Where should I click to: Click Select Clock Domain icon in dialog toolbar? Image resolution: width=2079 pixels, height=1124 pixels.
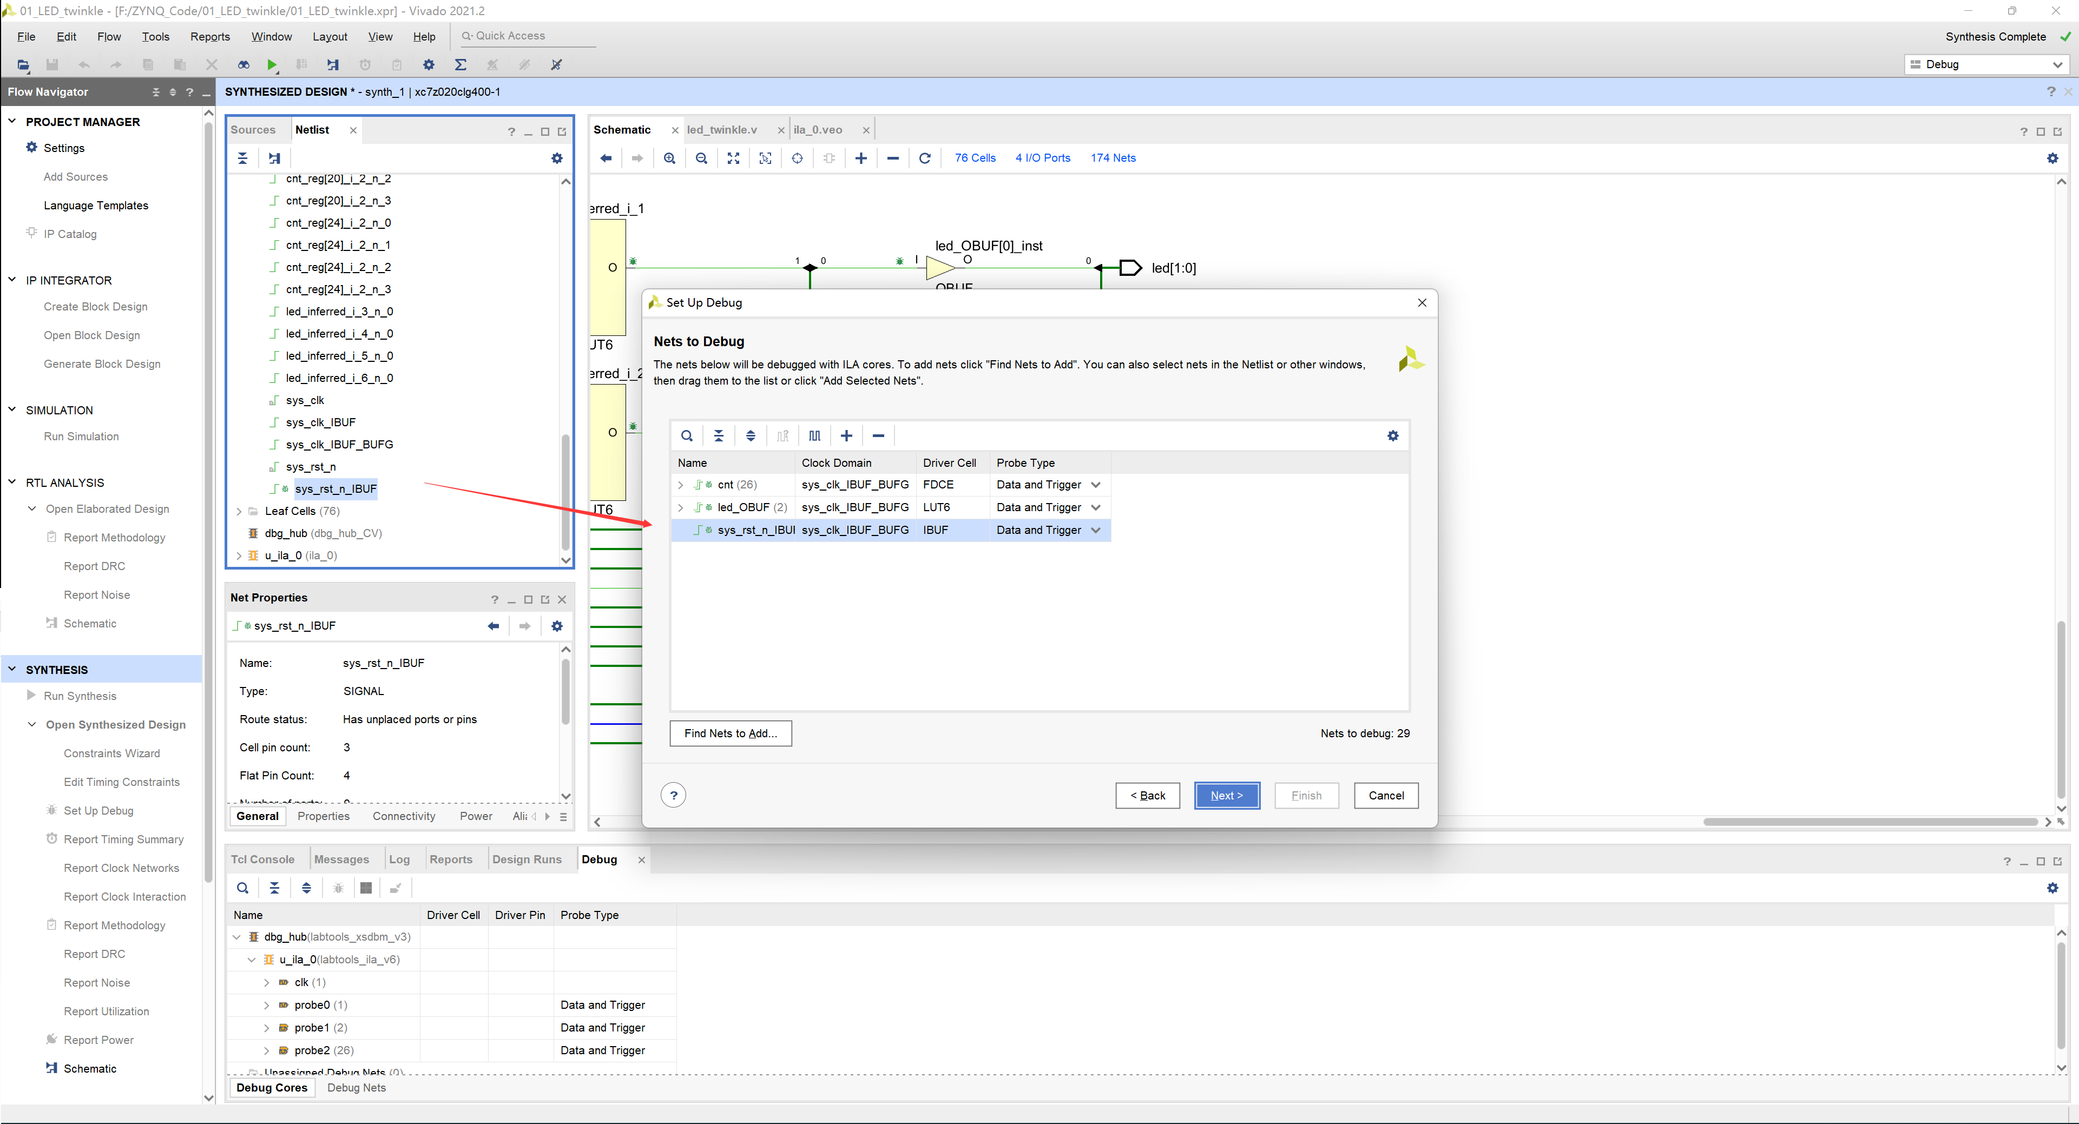[814, 436]
